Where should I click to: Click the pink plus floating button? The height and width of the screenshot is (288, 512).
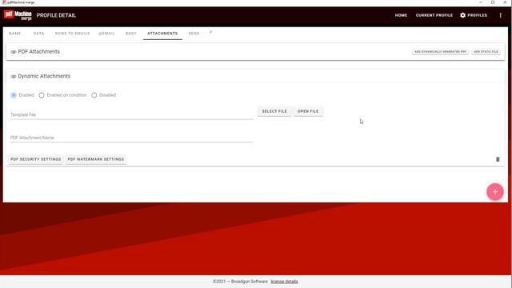click(494, 192)
